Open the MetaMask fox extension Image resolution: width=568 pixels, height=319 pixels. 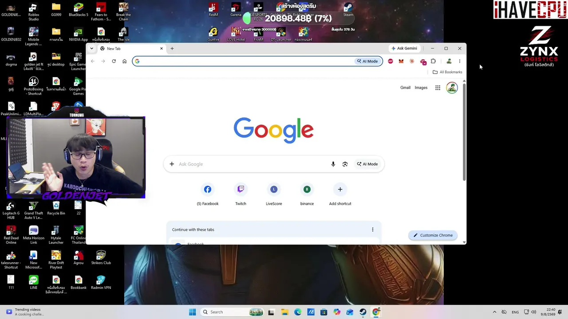click(x=401, y=61)
